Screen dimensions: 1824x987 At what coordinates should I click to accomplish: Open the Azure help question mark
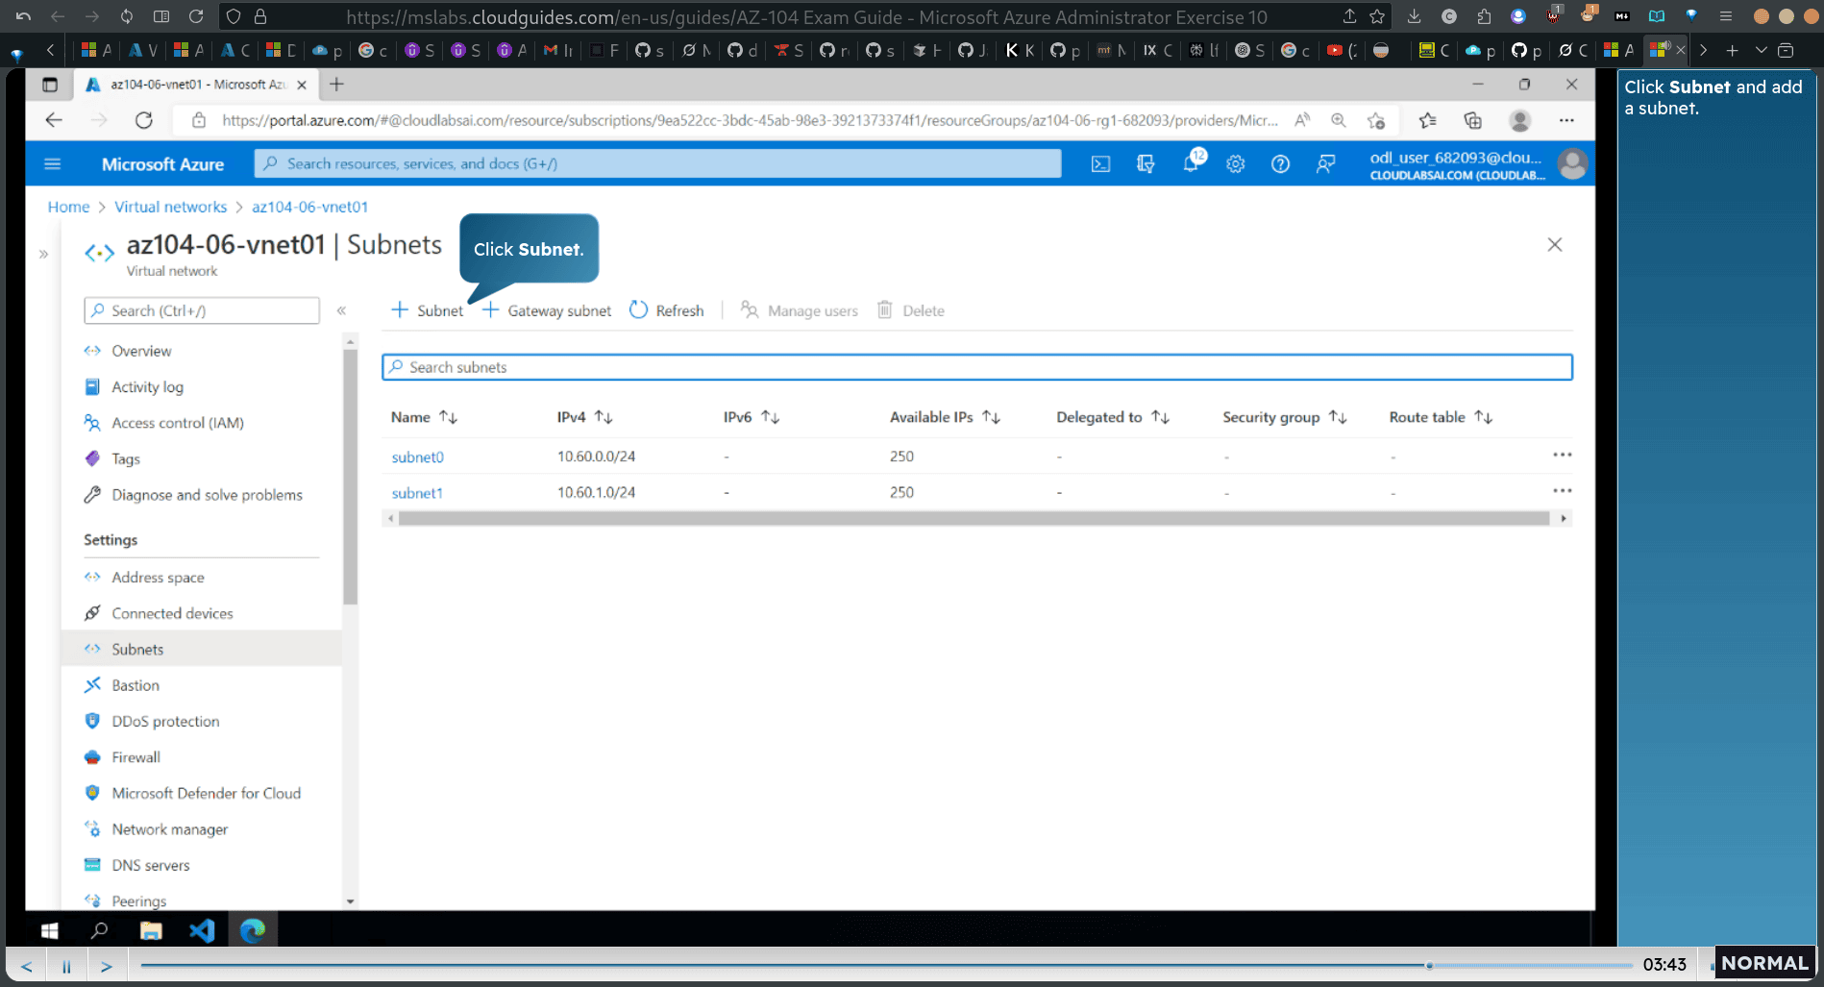pyautogui.click(x=1280, y=164)
